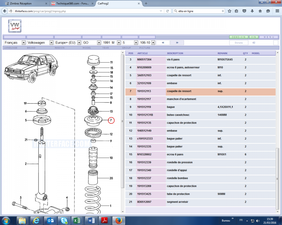Open the picture dropdown showing 106-10
This screenshot has width=282, height=225.
147,43
